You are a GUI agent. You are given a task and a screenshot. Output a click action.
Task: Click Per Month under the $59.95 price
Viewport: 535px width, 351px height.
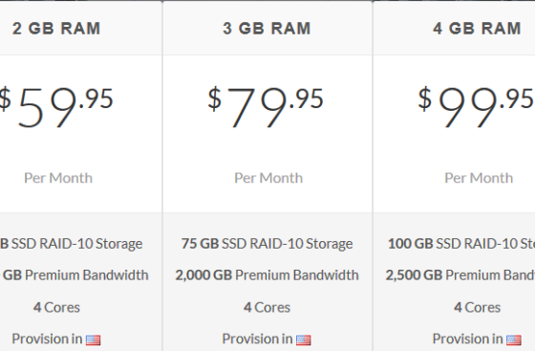click(58, 178)
